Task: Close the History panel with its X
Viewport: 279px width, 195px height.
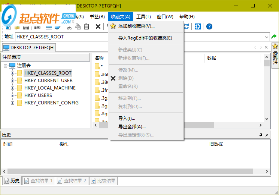Action: (x=267, y=135)
